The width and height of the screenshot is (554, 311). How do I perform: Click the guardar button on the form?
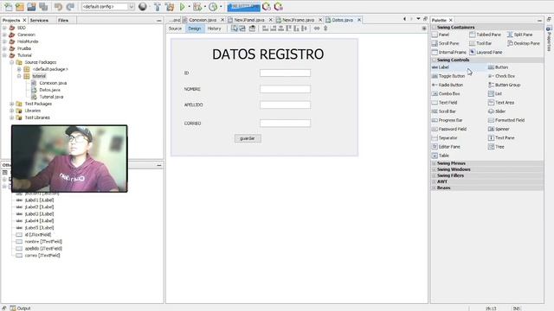tap(248, 138)
